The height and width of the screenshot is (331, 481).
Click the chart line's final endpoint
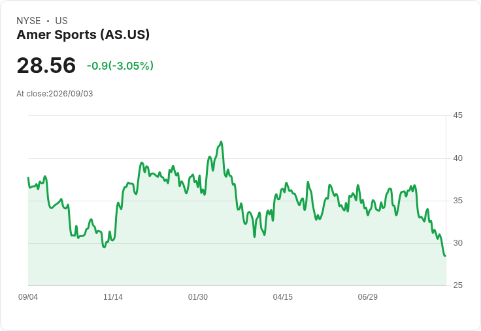[x=445, y=255]
